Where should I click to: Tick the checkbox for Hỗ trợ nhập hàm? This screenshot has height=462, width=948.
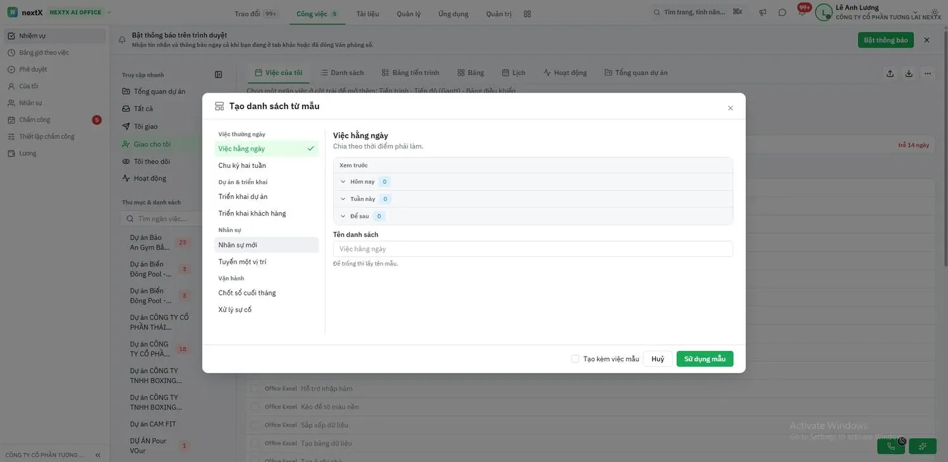255,388
